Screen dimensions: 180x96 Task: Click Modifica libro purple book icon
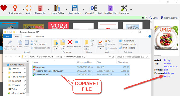pyautogui.click(x=111, y=8)
